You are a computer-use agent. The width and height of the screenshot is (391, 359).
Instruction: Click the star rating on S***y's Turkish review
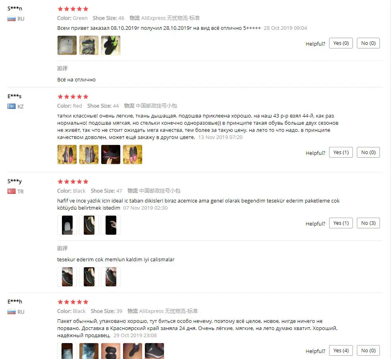tap(73, 181)
